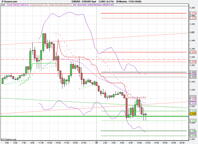Select the Bollinger (20 3,33) legend entry
This screenshot has height=144, width=198.
coord(93,5)
